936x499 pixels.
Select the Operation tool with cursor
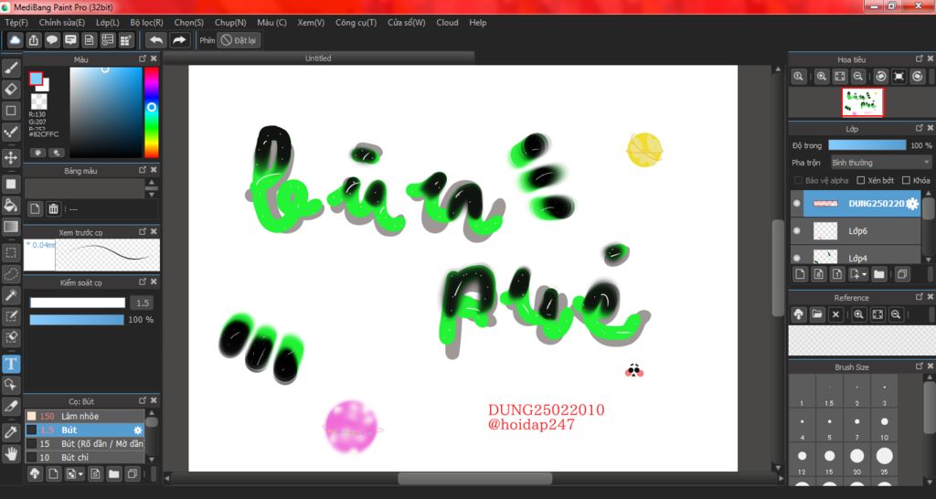click(11, 385)
